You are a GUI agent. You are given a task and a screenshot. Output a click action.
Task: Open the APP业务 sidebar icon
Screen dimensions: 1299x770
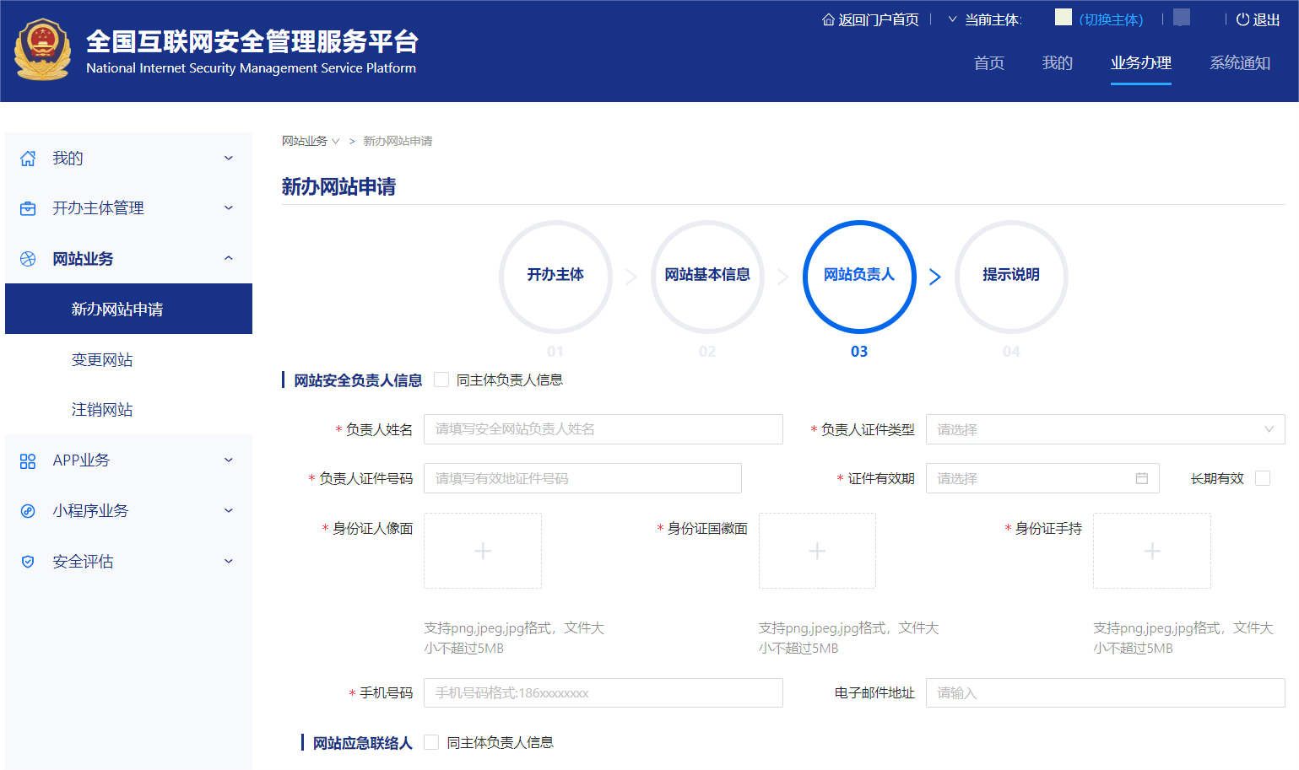27,460
